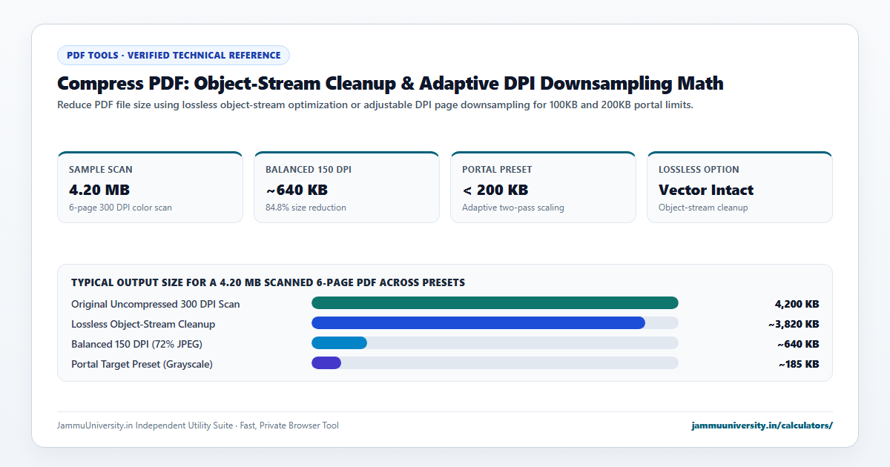Viewport: 890px width, 467px height.
Task: Click the PDF Tools verified technical reference badge
Action: [x=174, y=55]
